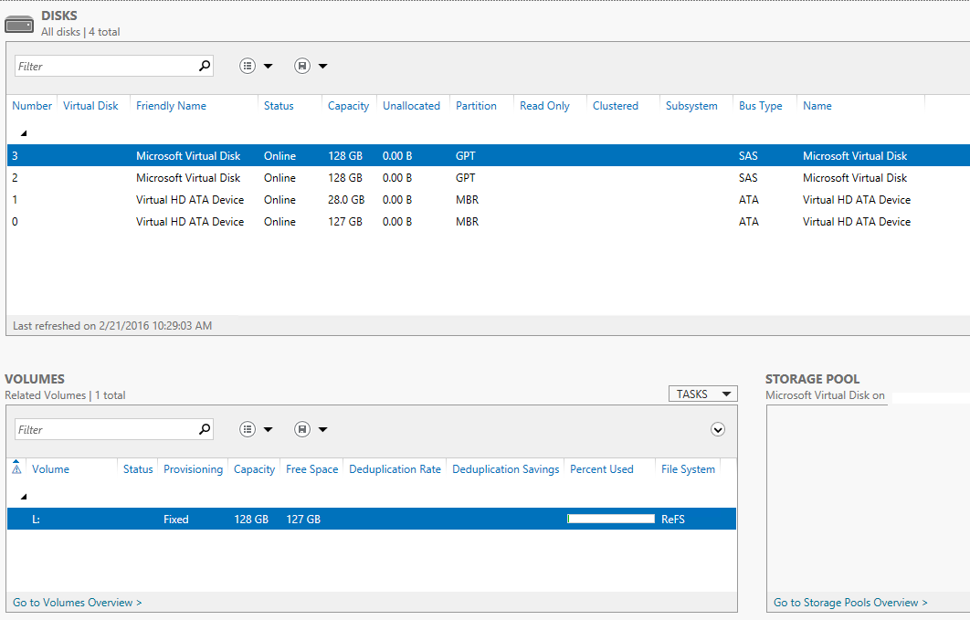Open the TASKS dropdown in Volumes

(702, 394)
